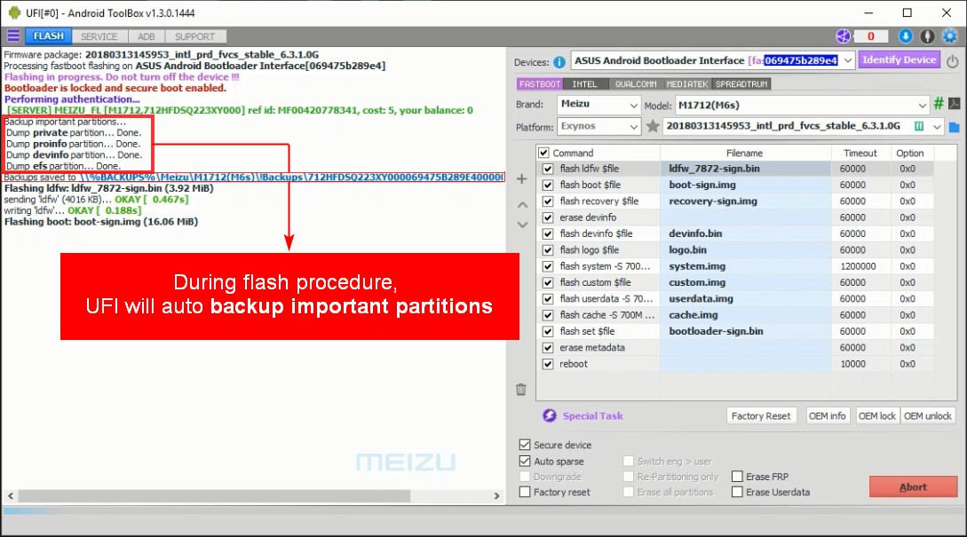Move command up with the up arrow
Image resolution: width=967 pixels, height=537 pixels.
(522, 205)
